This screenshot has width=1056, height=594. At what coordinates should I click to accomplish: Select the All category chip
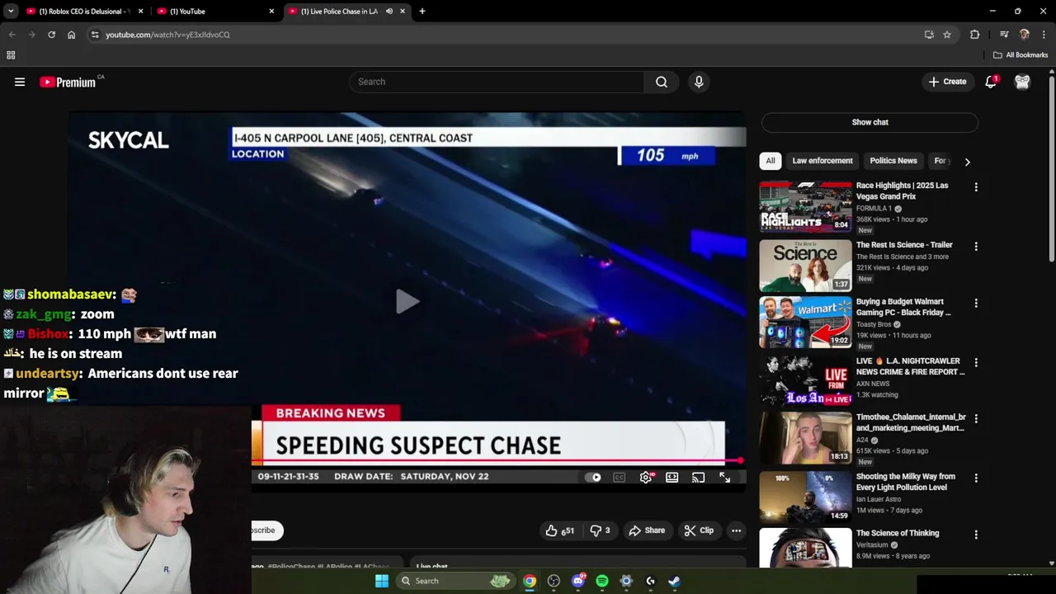click(770, 161)
